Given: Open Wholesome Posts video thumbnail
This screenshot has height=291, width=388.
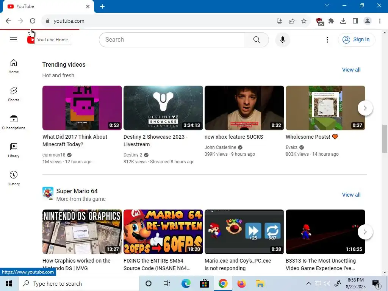Looking at the screenshot, I should click(x=325, y=108).
